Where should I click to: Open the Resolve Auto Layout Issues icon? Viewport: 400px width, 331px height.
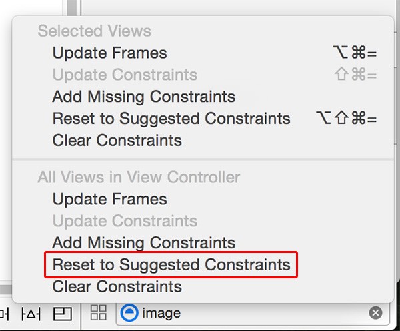[x=31, y=314]
